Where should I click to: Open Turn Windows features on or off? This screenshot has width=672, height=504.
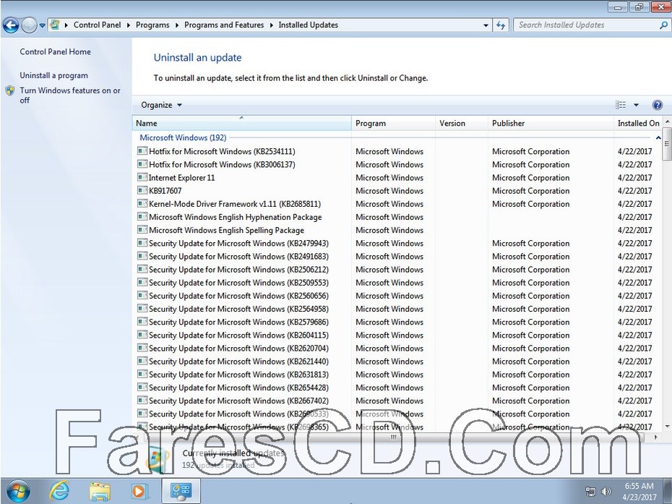click(x=70, y=95)
